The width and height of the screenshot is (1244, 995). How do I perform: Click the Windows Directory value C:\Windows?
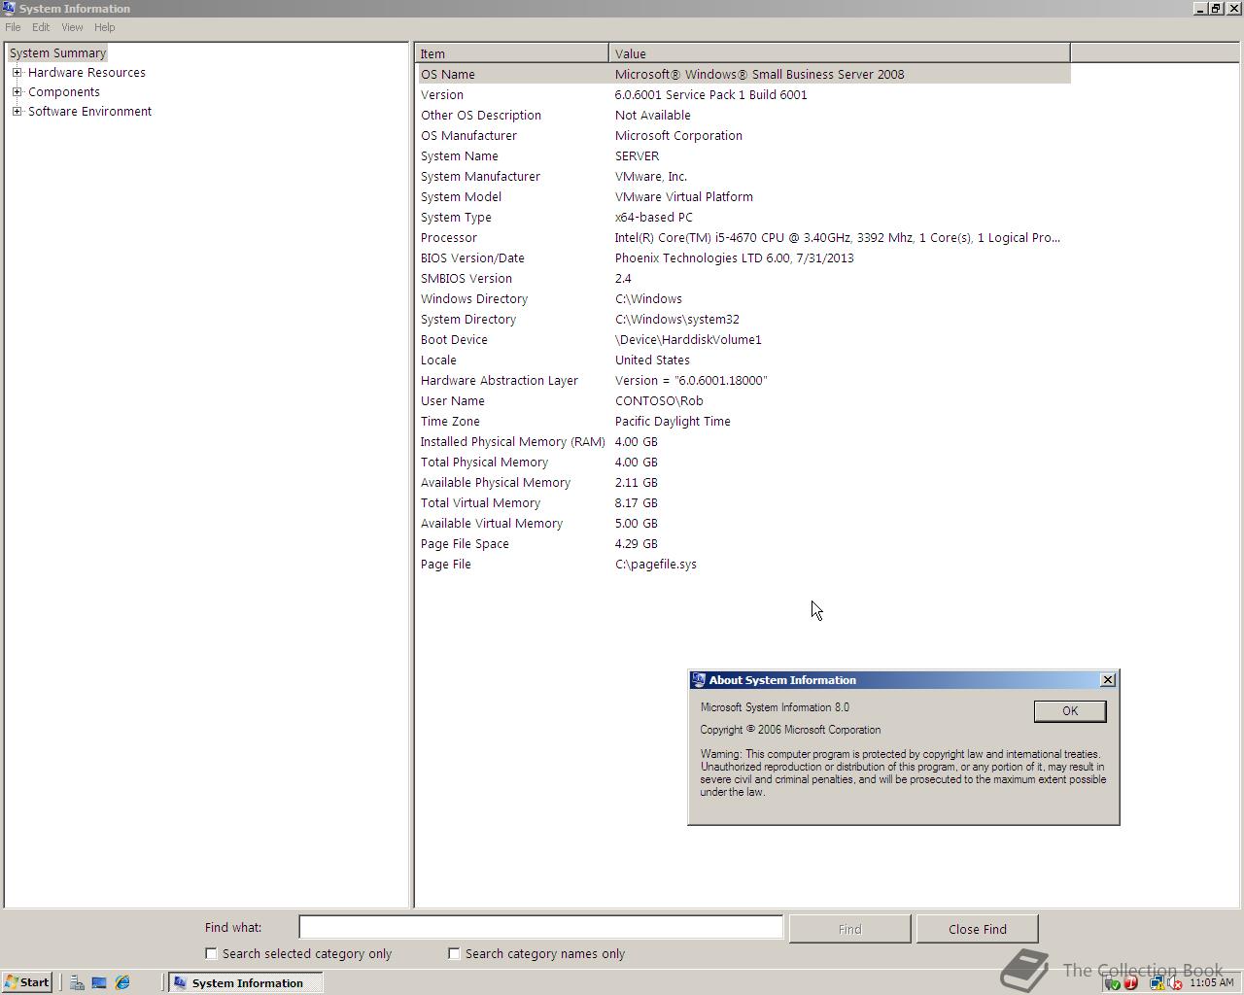(x=648, y=298)
